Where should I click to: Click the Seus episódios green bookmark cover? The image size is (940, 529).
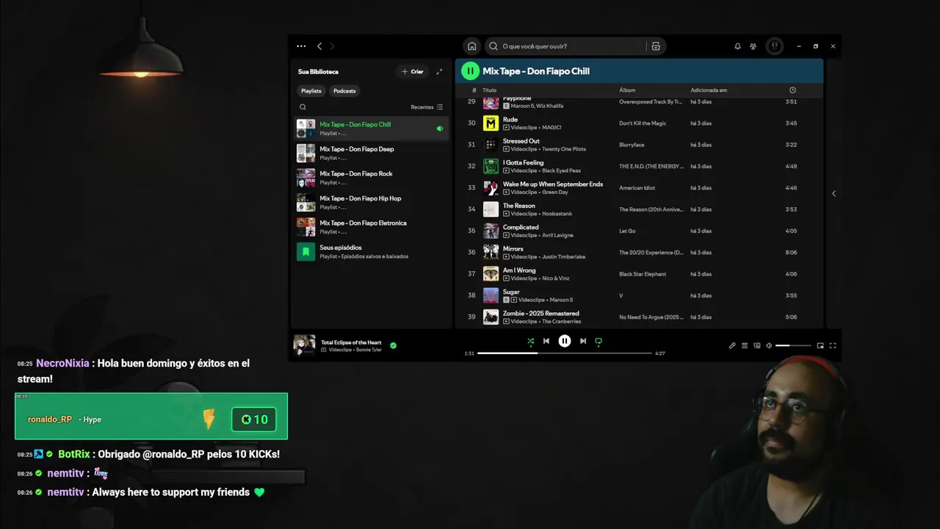click(x=305, y=251)
